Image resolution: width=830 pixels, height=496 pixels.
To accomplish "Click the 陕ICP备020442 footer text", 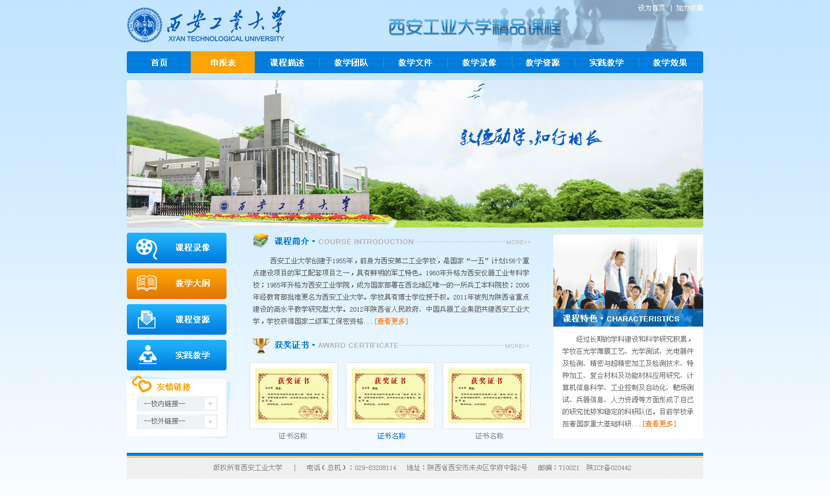I will (609, 468).
